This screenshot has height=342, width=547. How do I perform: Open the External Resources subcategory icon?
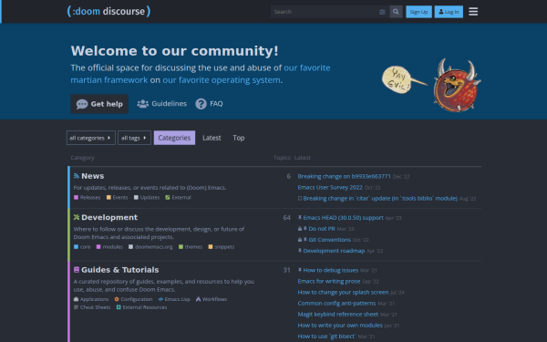119,307
